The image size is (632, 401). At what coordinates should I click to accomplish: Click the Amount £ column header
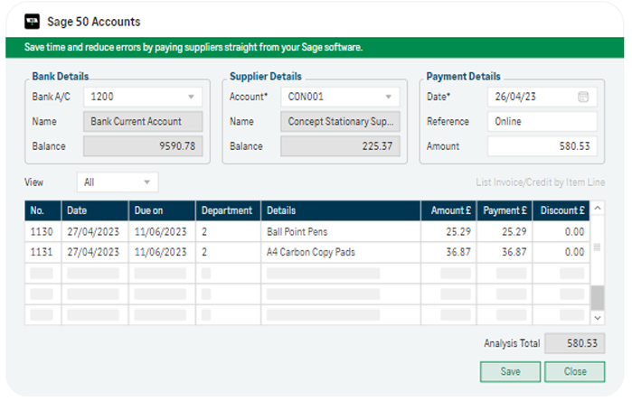click(449, 210)
